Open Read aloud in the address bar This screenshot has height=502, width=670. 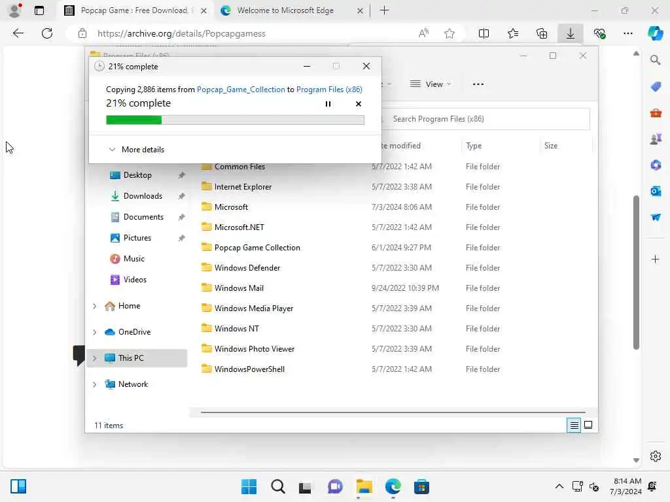(x=423, y=33)
